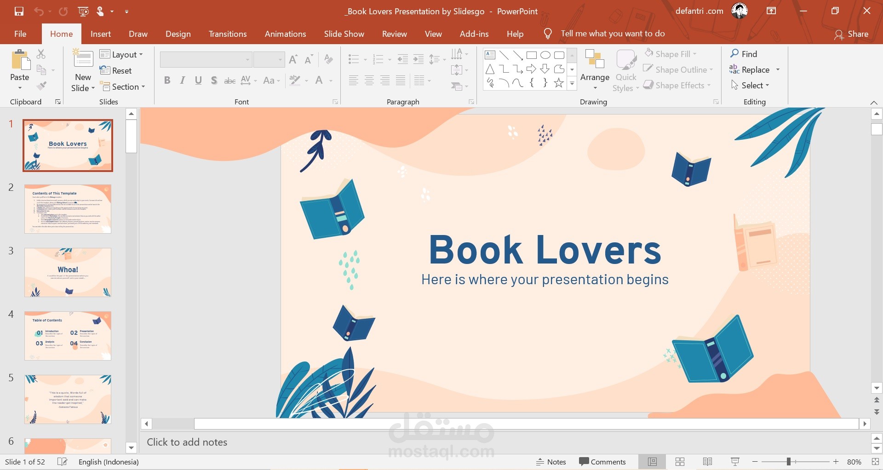The width and height of the screenshot is (883, 470).
Task: Click the Save icon in quick access toolbar
Action: [19, 11]
